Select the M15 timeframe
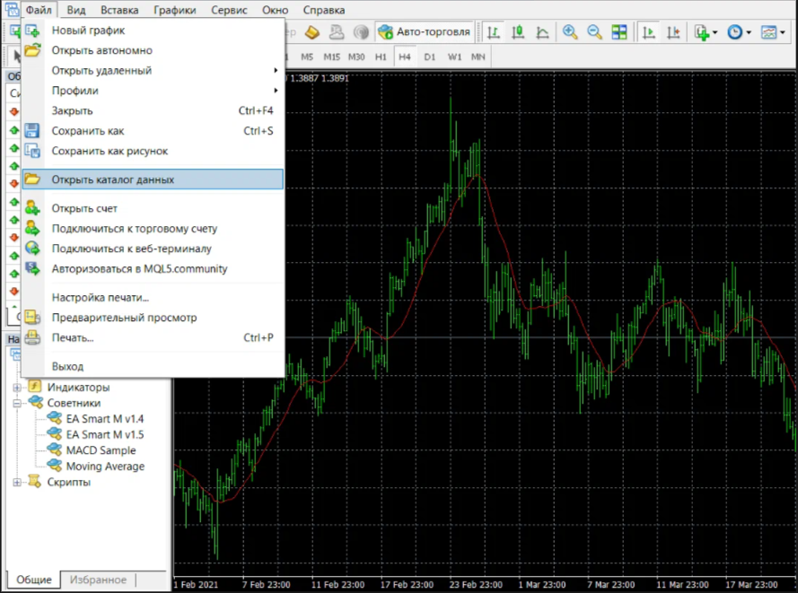This screenshot has width=798, height=593. coord(332,57)
